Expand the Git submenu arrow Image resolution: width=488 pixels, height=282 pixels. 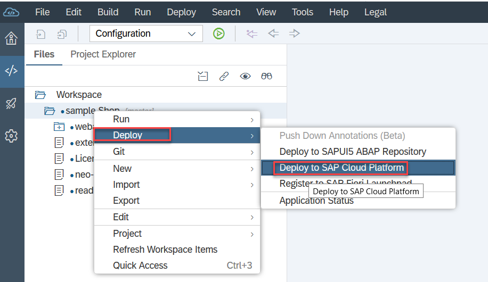pos(252,152)
